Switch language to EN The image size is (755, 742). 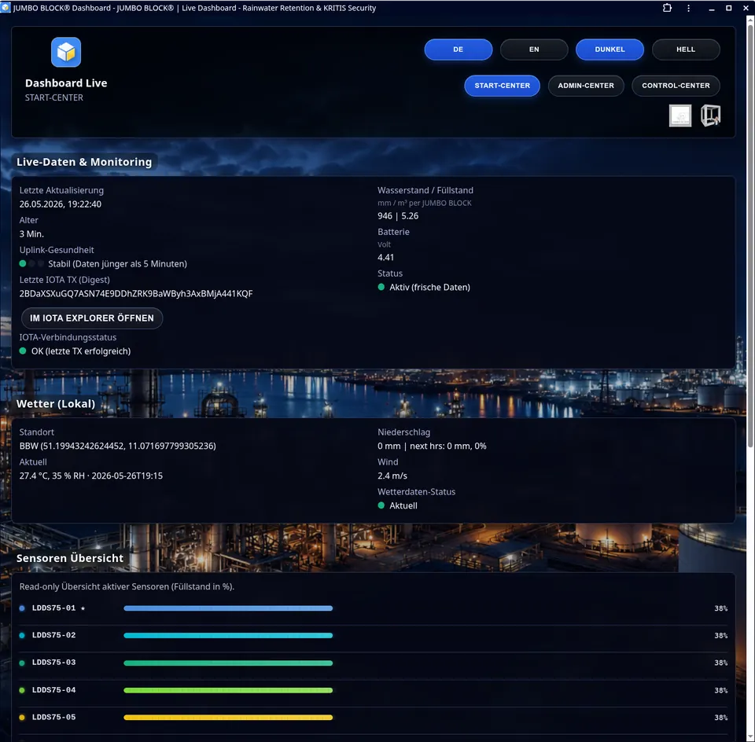[534, 49]
